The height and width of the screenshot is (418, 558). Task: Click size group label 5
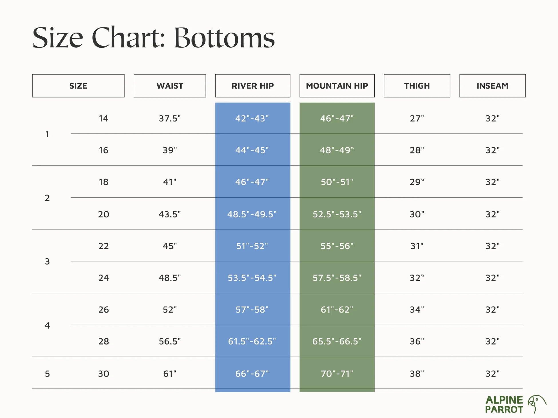48,373
